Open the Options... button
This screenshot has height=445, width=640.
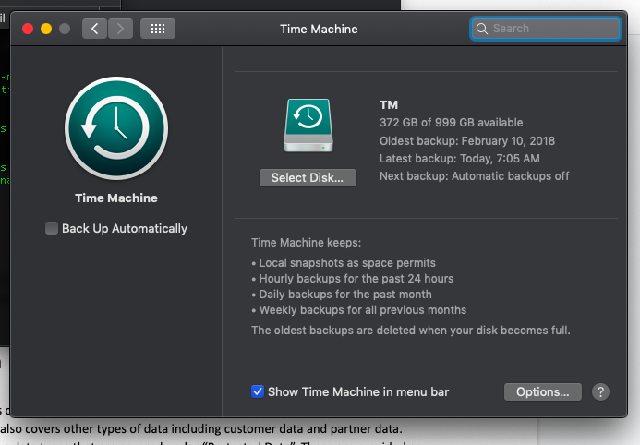pyautogui.click(x=542, y=392)
